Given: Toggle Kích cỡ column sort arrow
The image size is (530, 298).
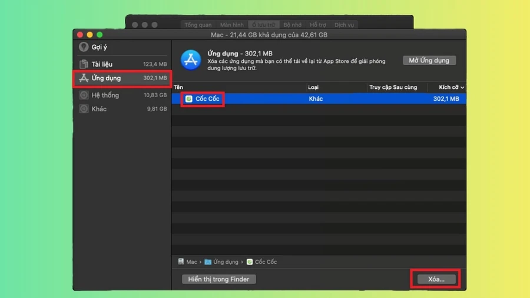Looking at the screenshot, I should tap(462, 88).
